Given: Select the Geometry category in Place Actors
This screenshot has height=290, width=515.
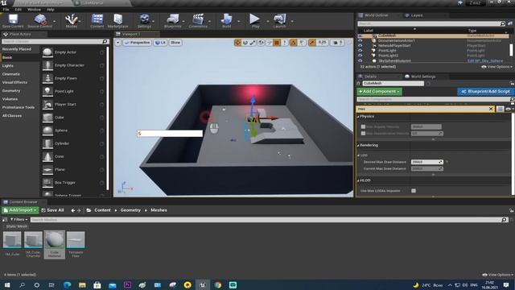Looking at the screenshot, I should 11,91.
